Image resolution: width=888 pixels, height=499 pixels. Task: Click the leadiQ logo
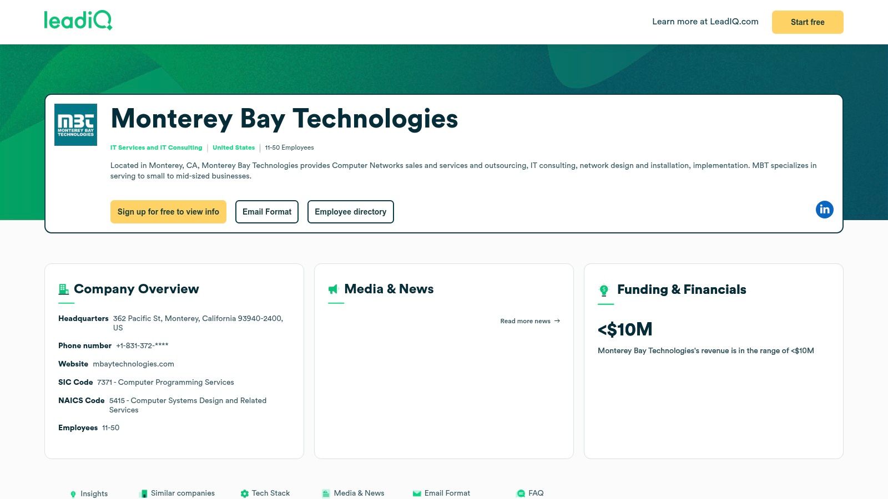point(78,22)
